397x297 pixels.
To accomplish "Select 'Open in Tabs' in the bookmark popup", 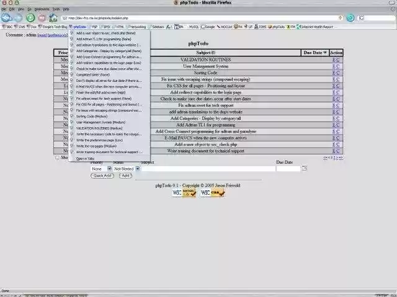I will [109, 159].
